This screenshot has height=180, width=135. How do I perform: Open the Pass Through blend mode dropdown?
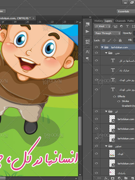click(107, 33)
